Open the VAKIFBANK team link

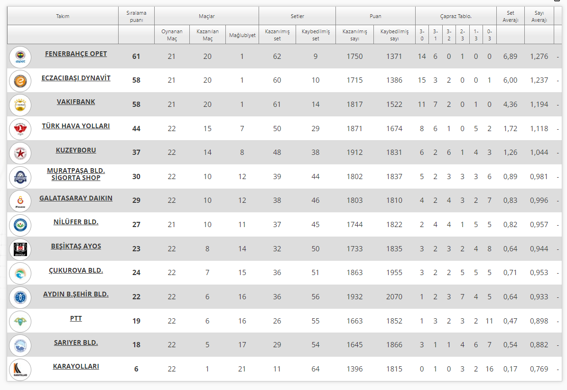76,102
